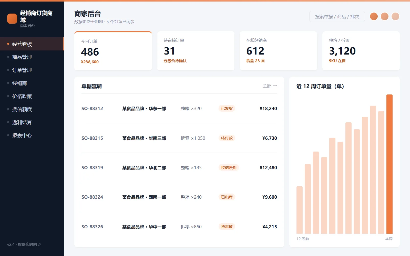Select 经销商 in the sidebar
This screenshot has width=410, height=256.
[x=32, y=83]
